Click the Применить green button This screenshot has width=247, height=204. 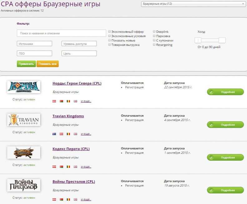pyautogui.click(x=26, y=64)
